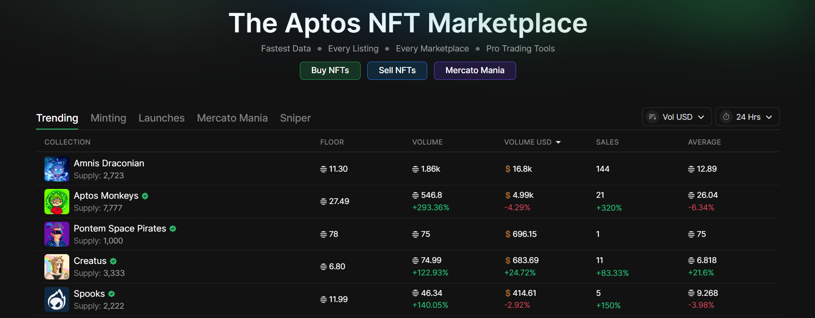Click the COLLECTION column header
The height and width of the screenshot is (318, 815).
[x=68, y=142]
